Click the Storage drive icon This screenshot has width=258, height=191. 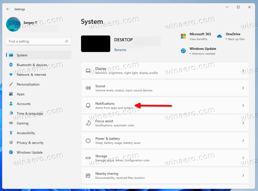(x=88, y=158)
